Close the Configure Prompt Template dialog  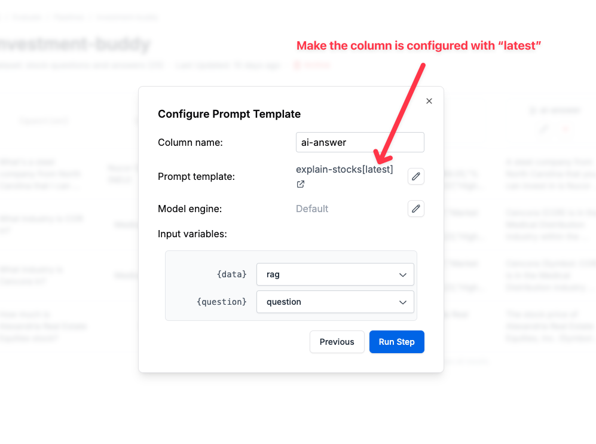[x=429, y=101]
